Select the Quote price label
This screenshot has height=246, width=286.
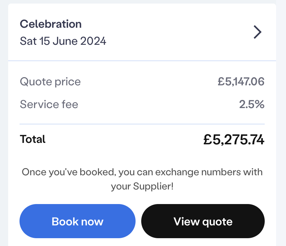[x=50, y=82]
